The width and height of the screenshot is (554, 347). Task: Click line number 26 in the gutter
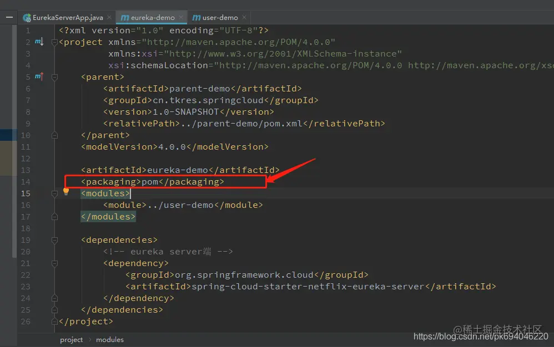[x=26, y=322]
